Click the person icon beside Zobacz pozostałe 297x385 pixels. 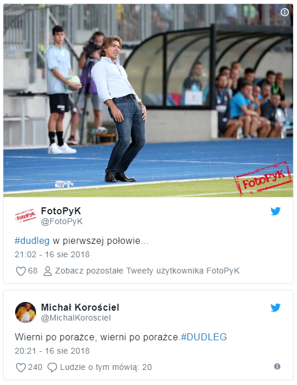[x=48, y=271]
